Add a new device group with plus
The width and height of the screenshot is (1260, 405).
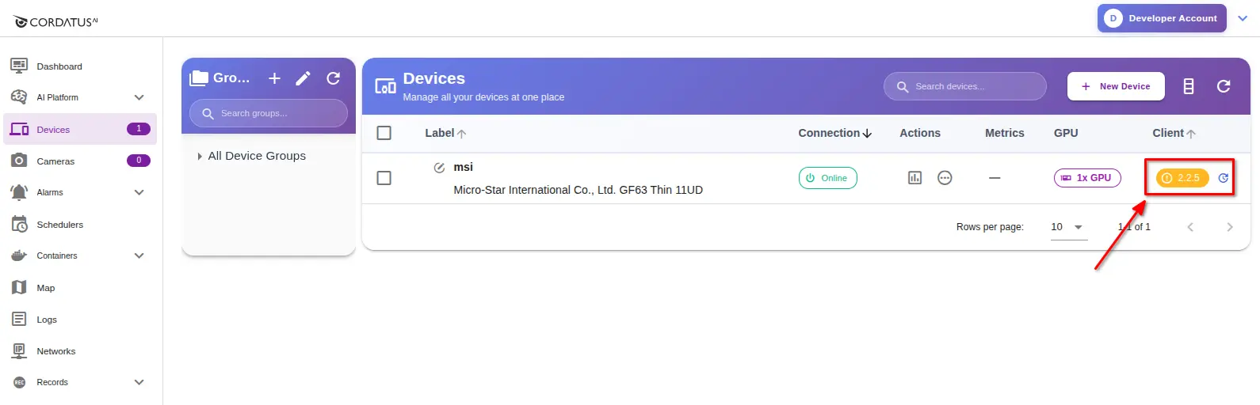pyautogui.click(x=274, y=78)
